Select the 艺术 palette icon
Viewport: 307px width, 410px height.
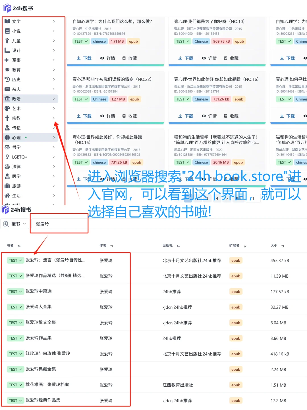click(x=7, y=108)
